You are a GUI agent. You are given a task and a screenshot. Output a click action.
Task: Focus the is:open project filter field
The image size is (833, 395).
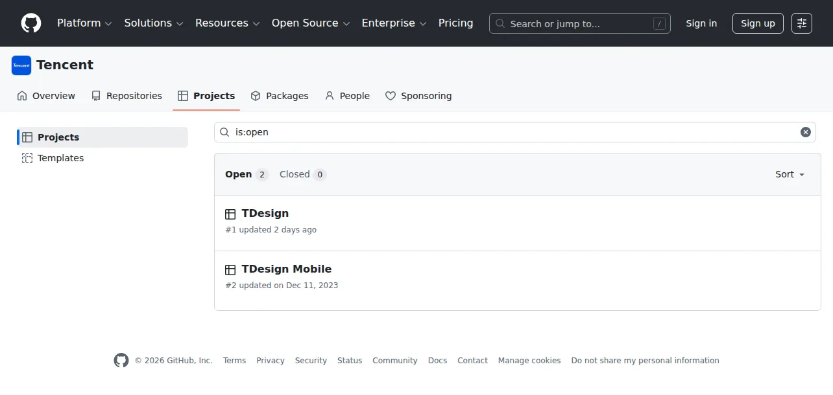click(515, 132)
